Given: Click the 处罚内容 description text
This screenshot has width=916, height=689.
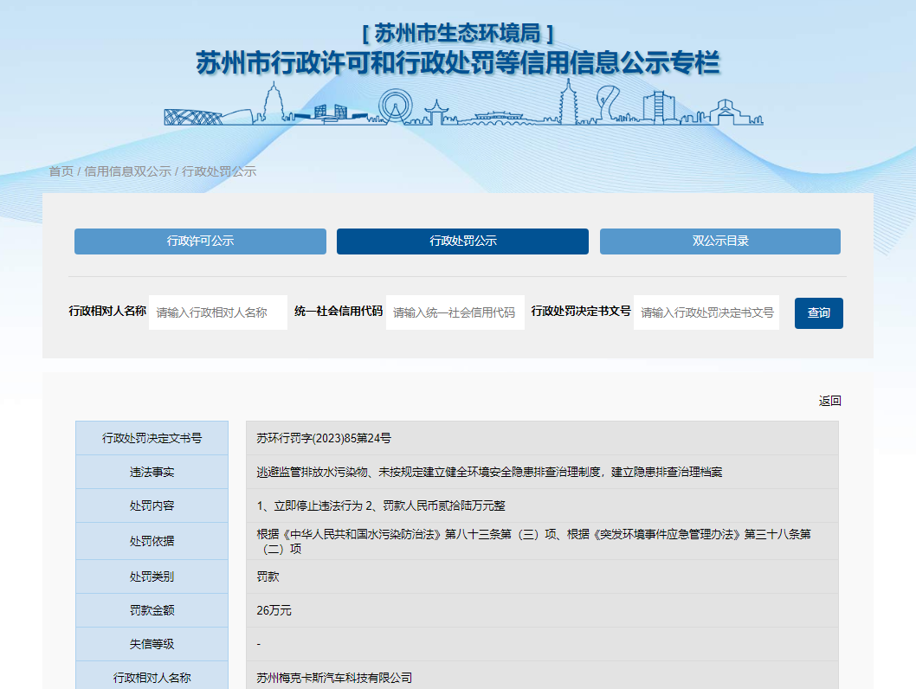Looking at the screenshot, I should click(x=381, y=505).
